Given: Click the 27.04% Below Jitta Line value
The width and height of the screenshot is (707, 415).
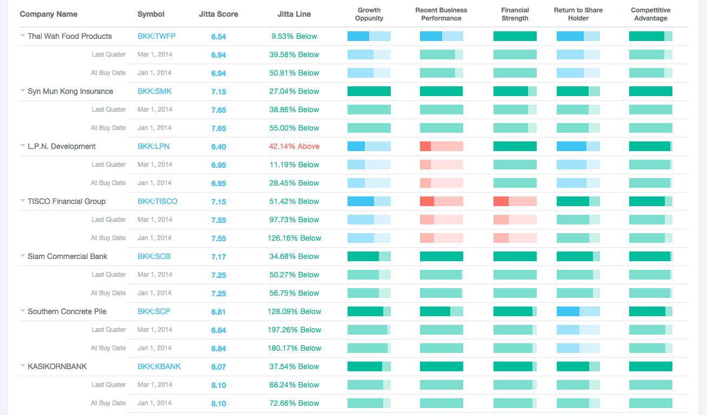Looking at the screenshot, I should (294, 91).
